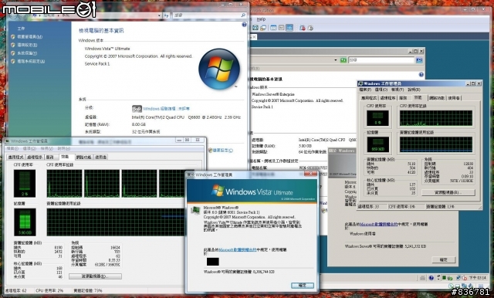
Task: Open the View menu in host Task Manager
Action: pyautogui.click(x=46, y=149)
